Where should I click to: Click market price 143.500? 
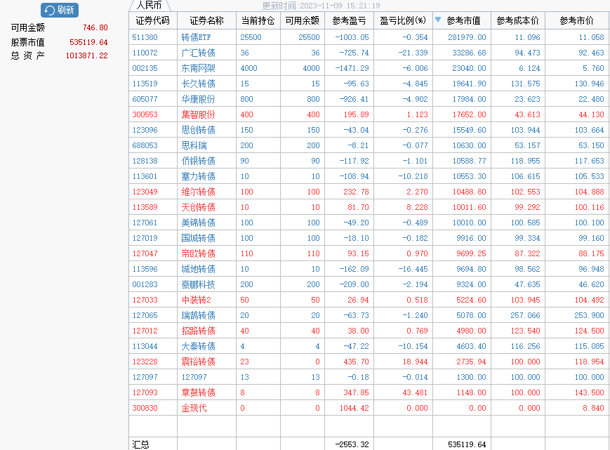tap(590, 392)
